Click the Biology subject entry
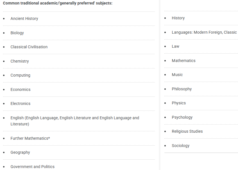Viewport: 238px width, 170px height. coord(17,33)
